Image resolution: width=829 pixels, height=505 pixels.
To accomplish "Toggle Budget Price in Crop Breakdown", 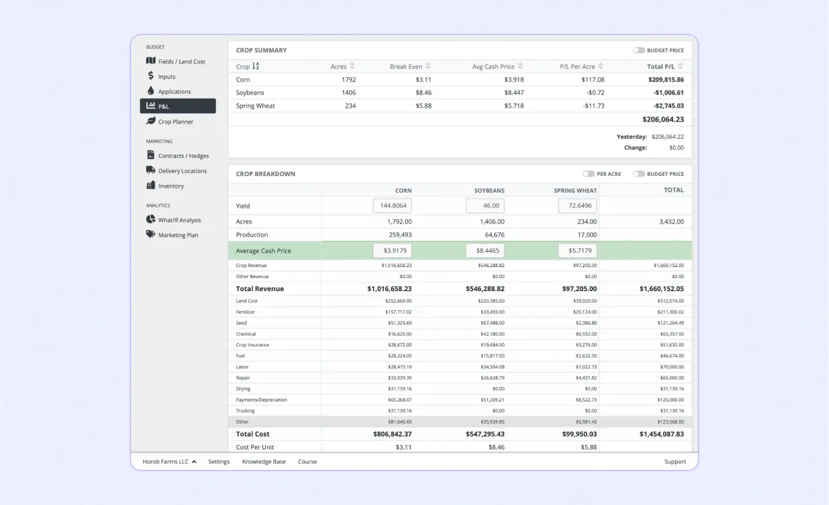I will point(638,174).
